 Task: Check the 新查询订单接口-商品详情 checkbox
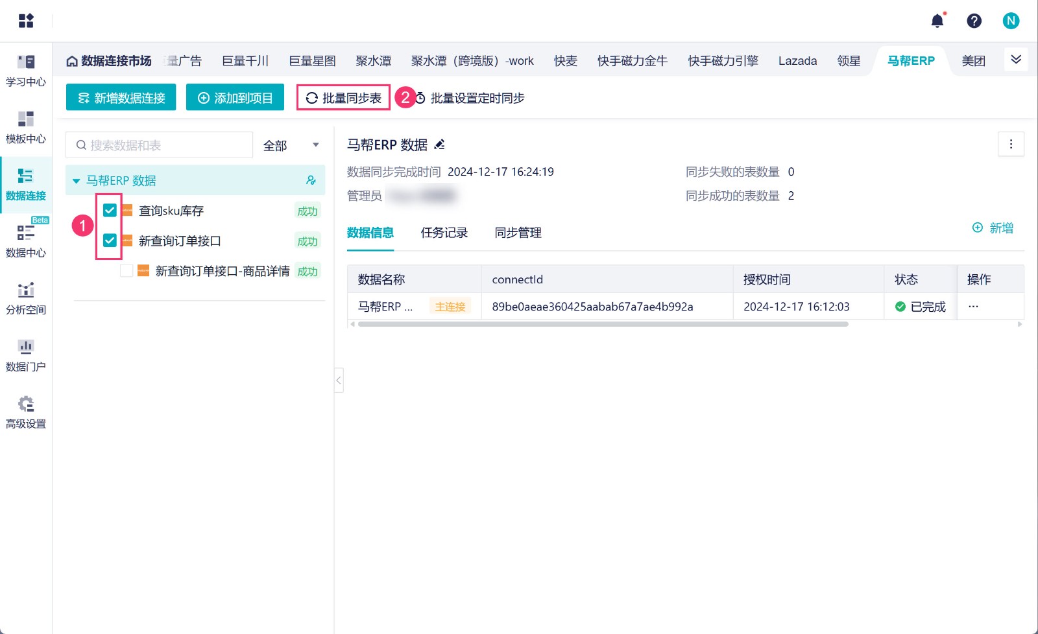coord(127,271)
